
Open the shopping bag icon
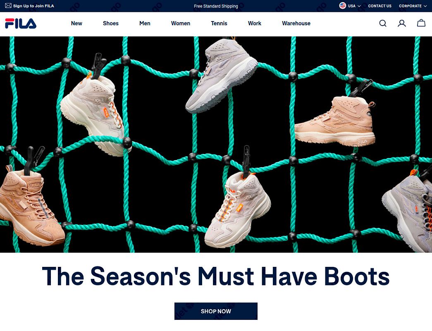pos(421,23)
